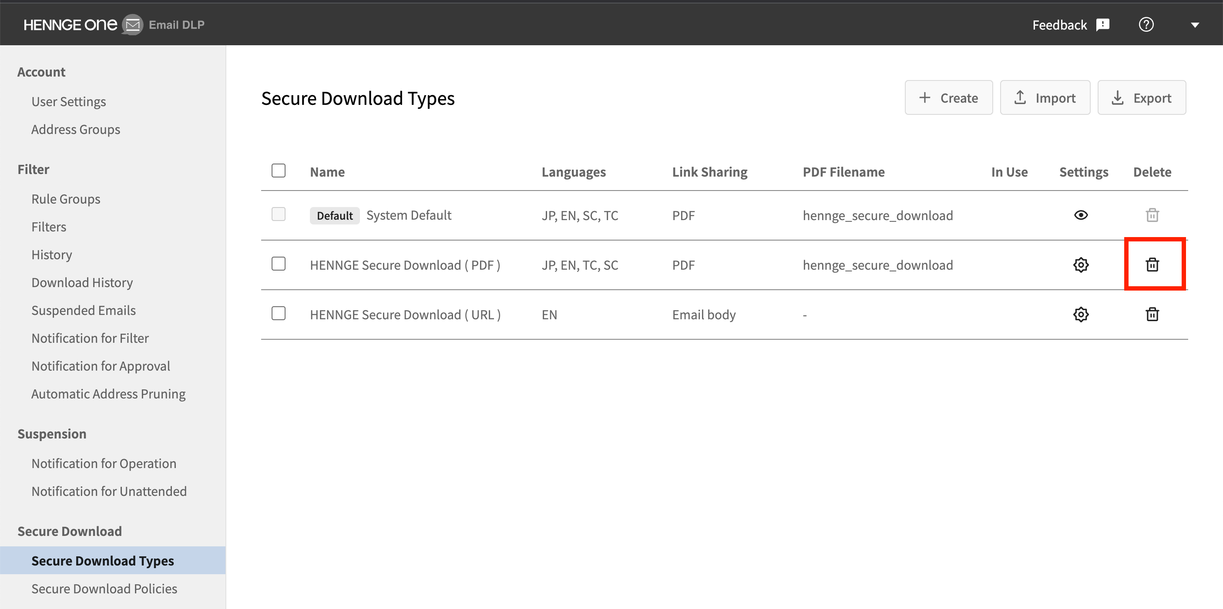Click the JP, EN, SC, TC languages cell
The height and width of the screenshot is (609, 1223).
click(580, 215)
